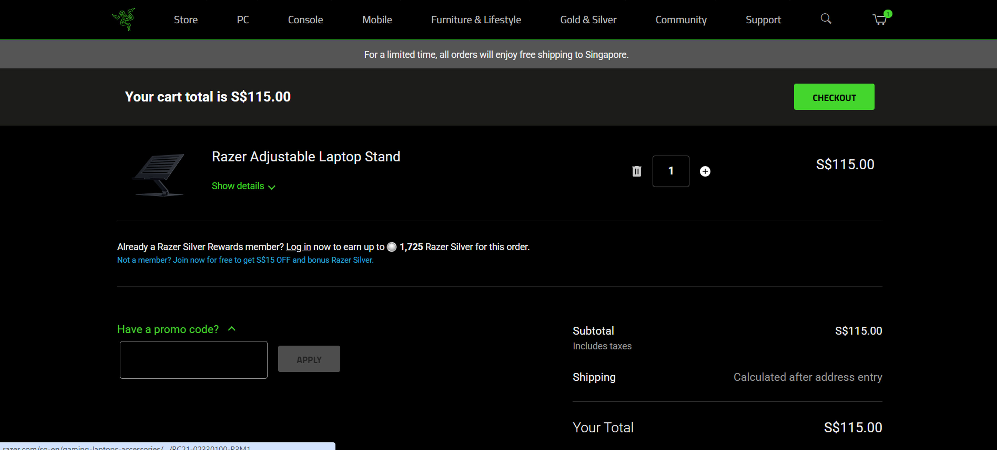Image resolution: width=997 pixels, height=450 pixels.
Task: Open Razer Adjustable Laptop Stand product title
Action: (x=306, y=157)
